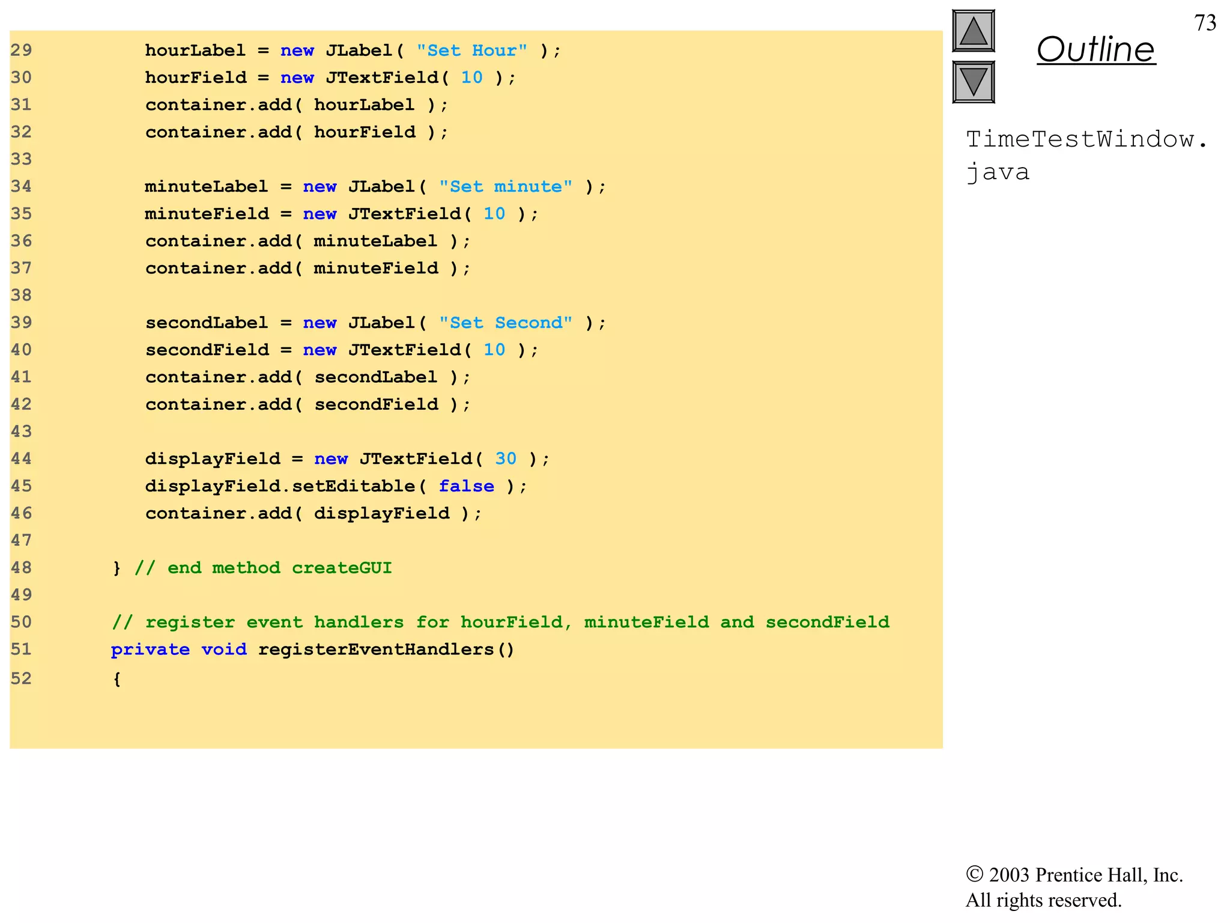Image resolution: width=1230 pixels, height=923 pixels.
Task: Click the "Set Second" string literal
Action: click(x=506, y=323)
